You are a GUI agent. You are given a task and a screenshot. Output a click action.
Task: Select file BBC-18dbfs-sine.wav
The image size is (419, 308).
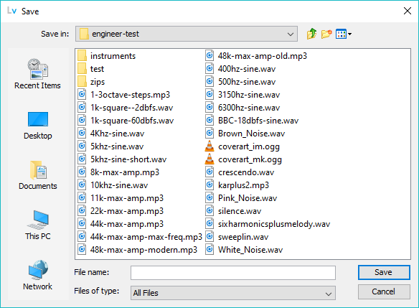click(252, 121)
